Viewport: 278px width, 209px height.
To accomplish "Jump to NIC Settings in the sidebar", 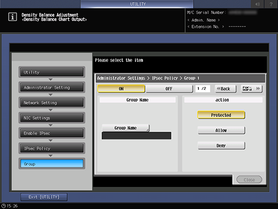I will coord(52,118).
